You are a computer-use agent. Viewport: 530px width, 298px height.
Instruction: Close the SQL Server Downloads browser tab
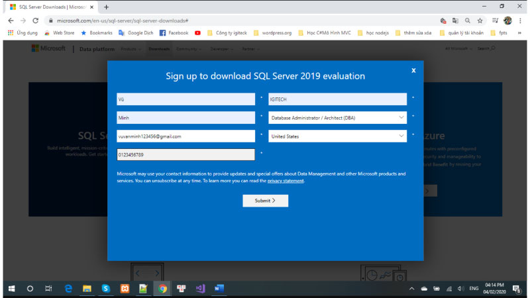click(91, 7)
